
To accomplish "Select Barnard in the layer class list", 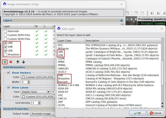I will (x=63, y=82).
